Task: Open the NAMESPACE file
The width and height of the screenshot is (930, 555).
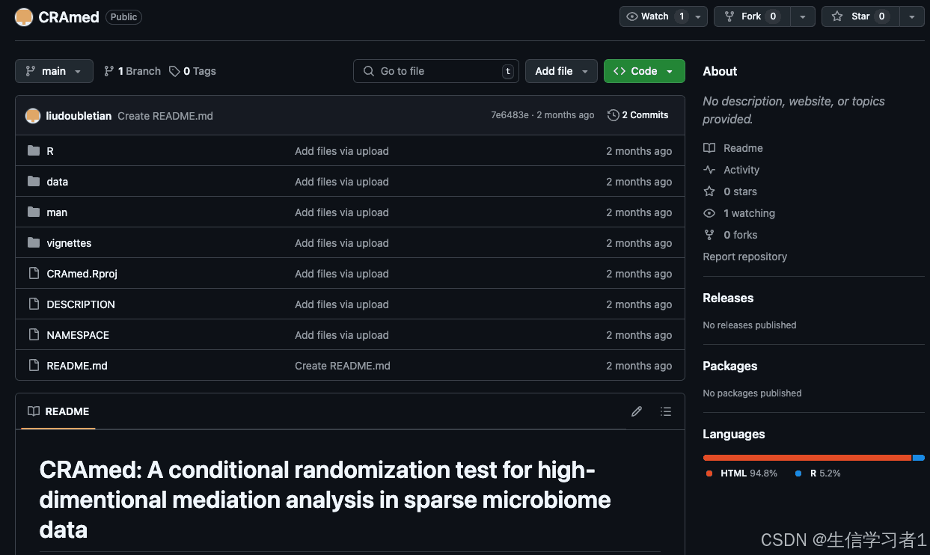Action: point(78,335)
